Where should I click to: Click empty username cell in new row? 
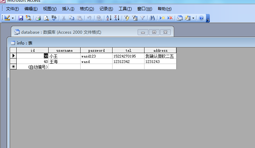(x=64, y=67)
